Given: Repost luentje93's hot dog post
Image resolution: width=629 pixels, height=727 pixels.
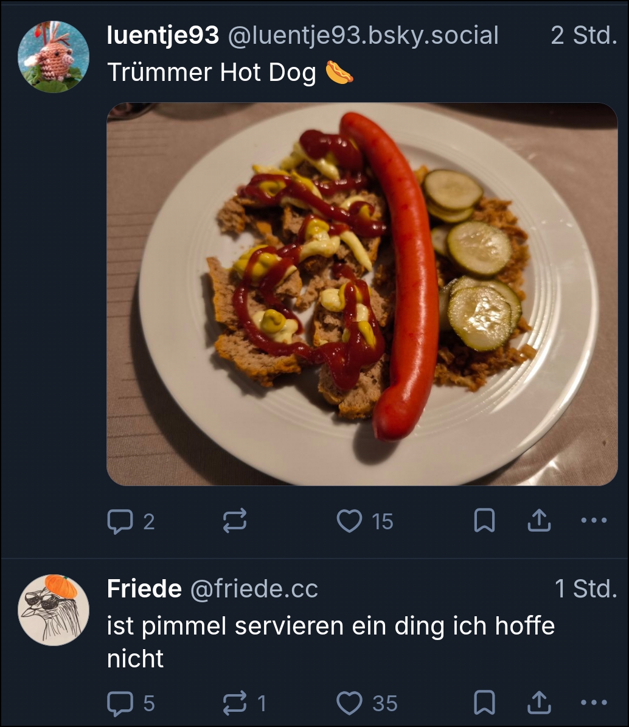Looking at the screenshot, I should [x=235, y=521].
